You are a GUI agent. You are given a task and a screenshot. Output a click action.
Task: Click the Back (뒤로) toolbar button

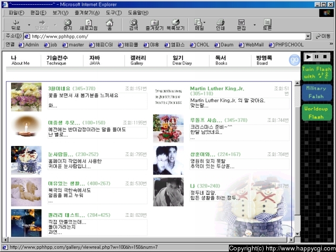tap(16, 25)
